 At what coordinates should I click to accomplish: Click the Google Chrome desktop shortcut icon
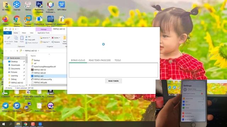[x=17, y=19]
